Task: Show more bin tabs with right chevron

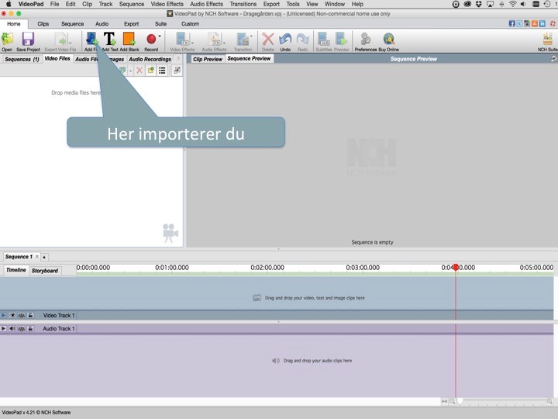Action: (x=178, y=58)
